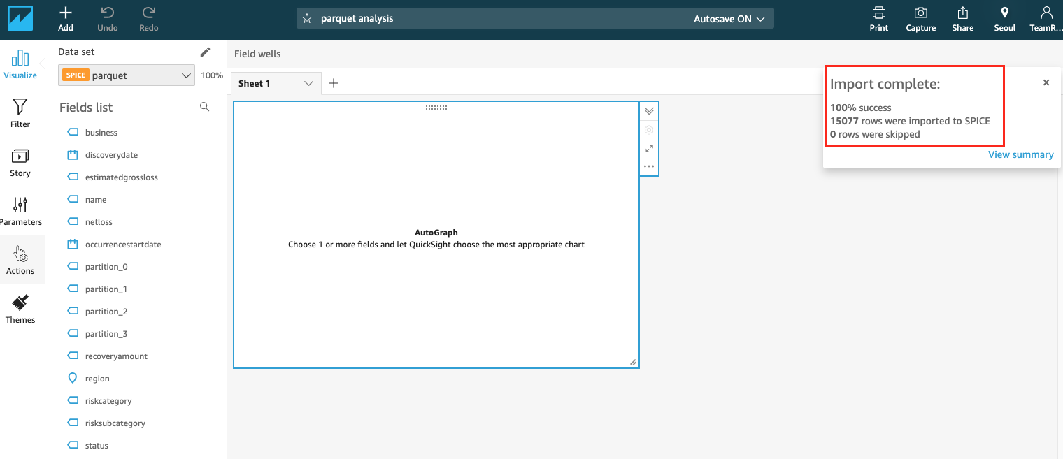Click the Undo arrow icon
The width and height of the screenshot is (1063, 459).
tap(107, 13)
